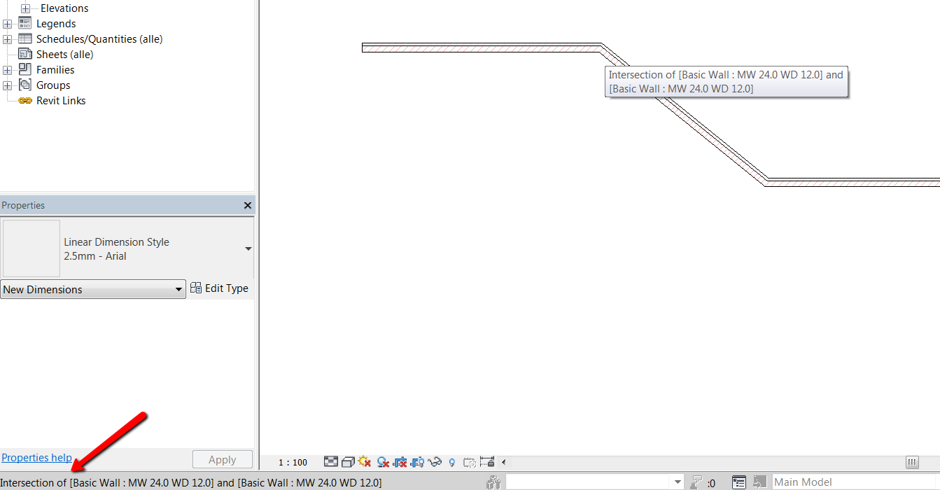The image size is (940, 490).
Task: Click the Reveal Constraints icon
Action: tap(489, 462)
